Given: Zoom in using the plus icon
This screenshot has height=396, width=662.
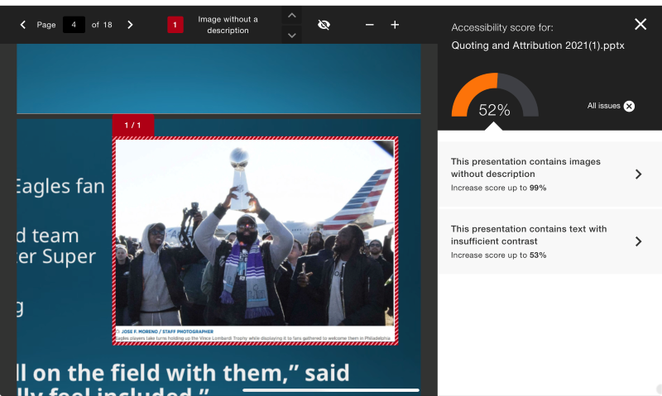Looking at the screenshot, I should point(395,25).
